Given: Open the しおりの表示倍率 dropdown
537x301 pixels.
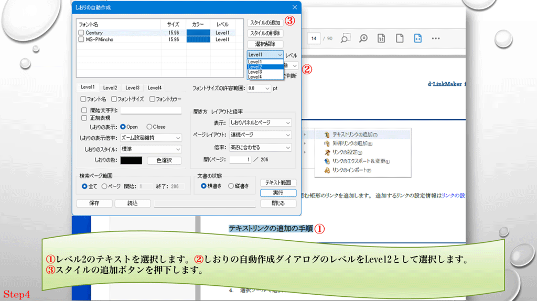Looking at the screenshot, I should [151, 138].
